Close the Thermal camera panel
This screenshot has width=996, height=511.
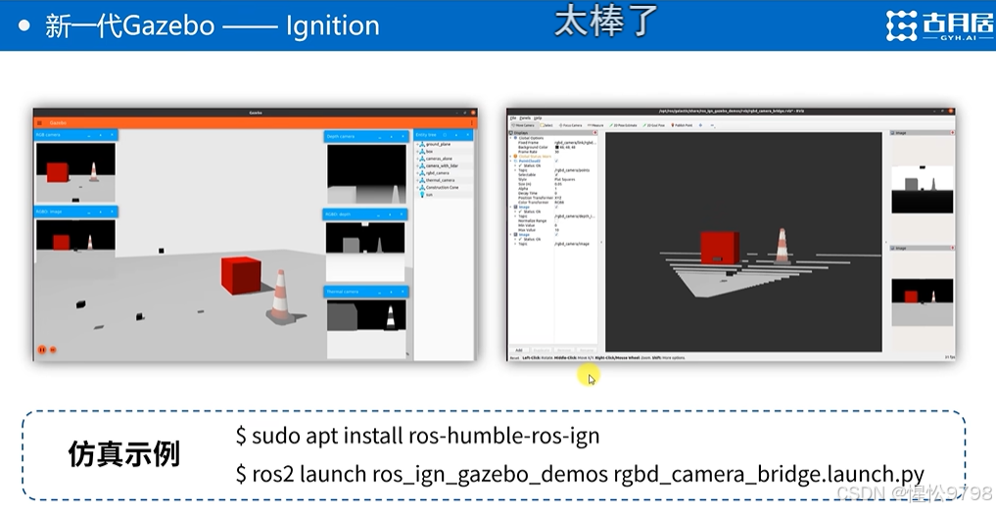(x=403, y=292)
